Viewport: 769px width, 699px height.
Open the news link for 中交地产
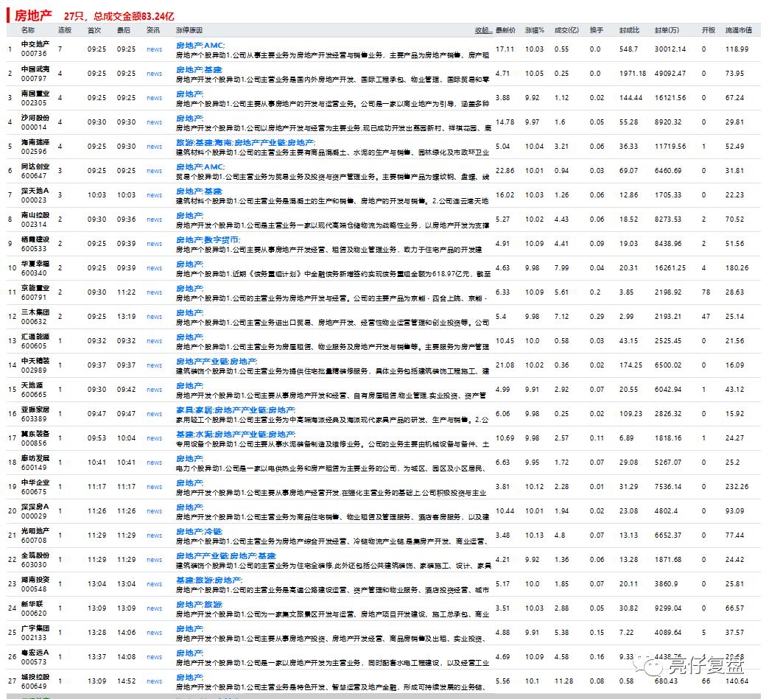154,49
